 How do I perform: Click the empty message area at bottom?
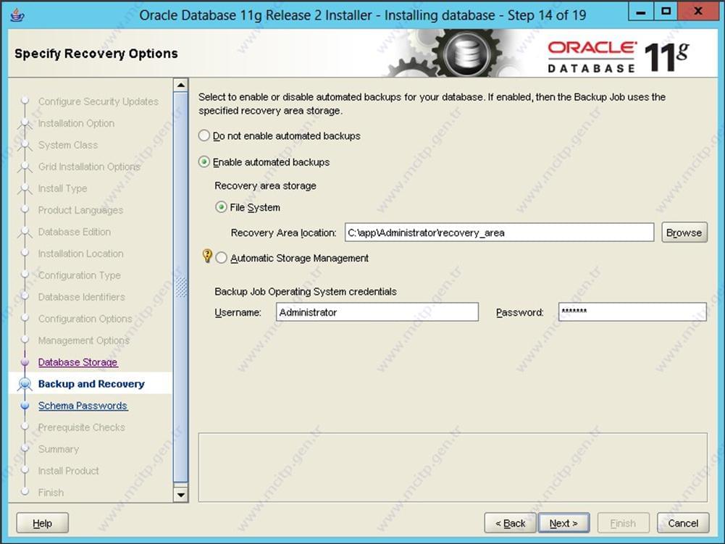point(453,467)
